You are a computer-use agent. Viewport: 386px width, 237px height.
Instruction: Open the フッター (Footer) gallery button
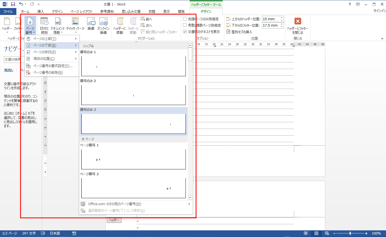pyautogui.click(x=18, y=26)
